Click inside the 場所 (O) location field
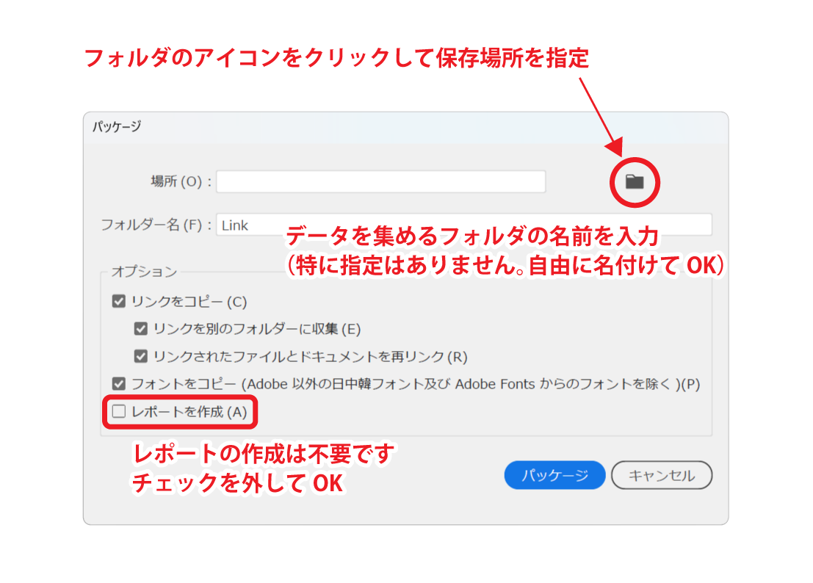The width and height of the screenshot is (813, 583). (380, 181)
